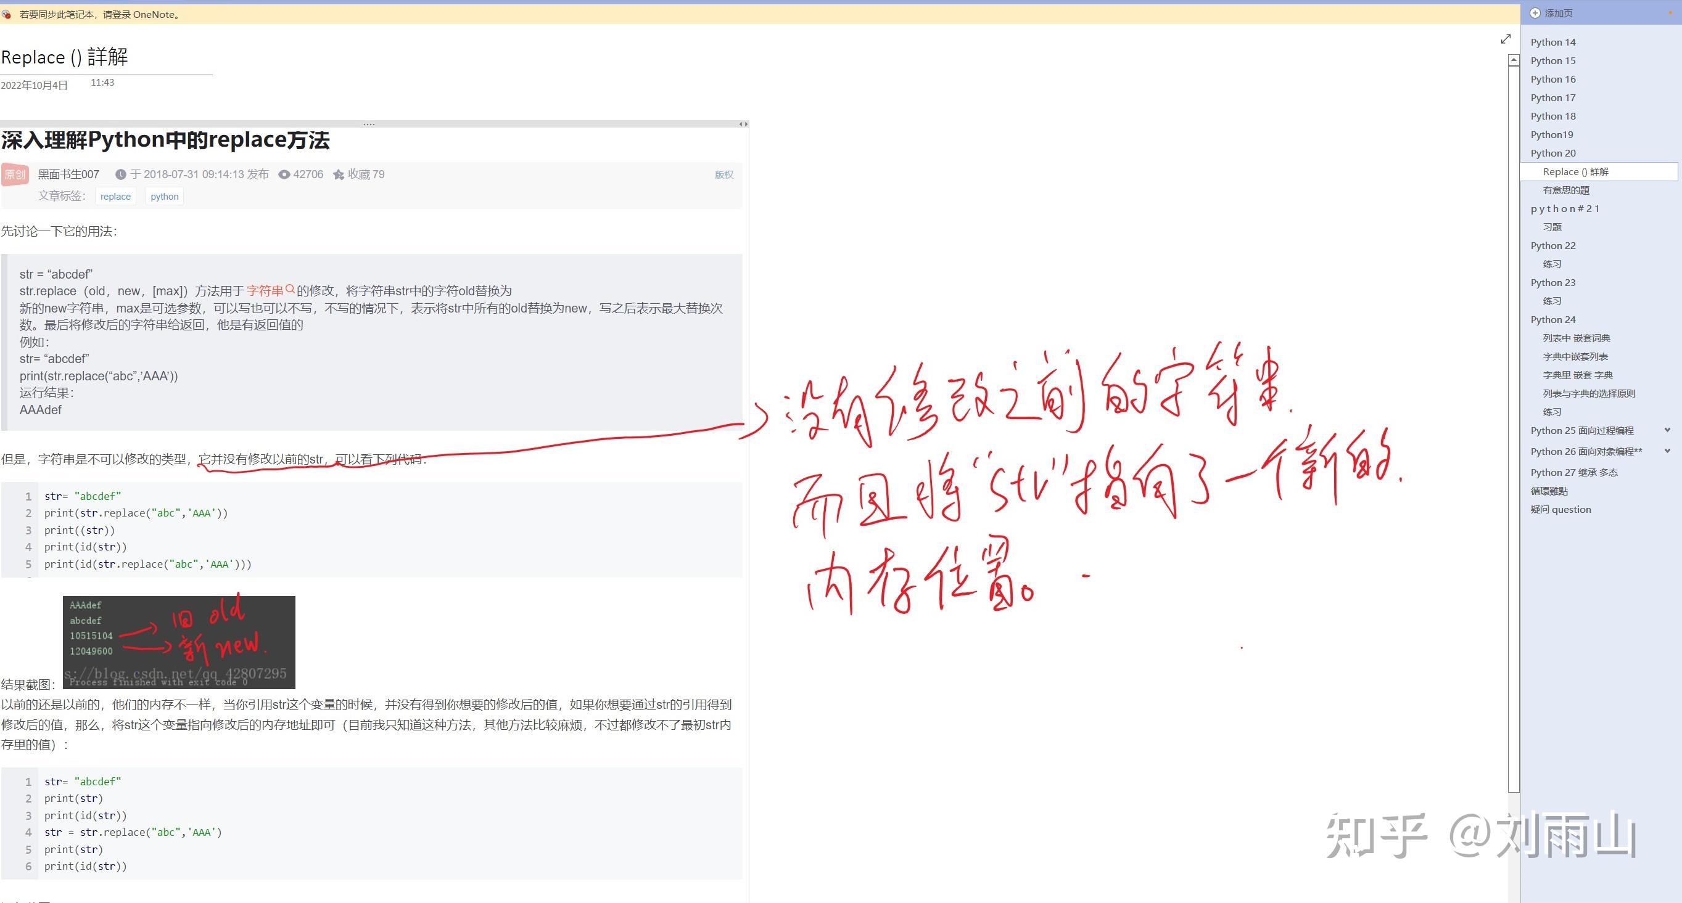Click the 原创 badge icon
This screenshot has height=903, width=1682.
(15, 174)
